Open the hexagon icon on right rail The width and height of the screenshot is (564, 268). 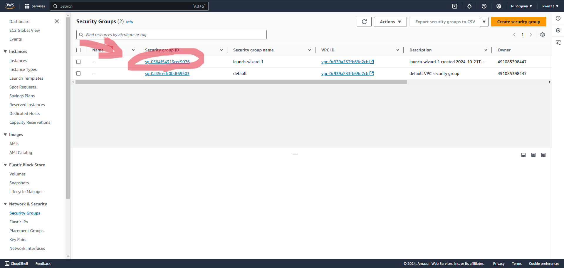(x=558, y=30)
